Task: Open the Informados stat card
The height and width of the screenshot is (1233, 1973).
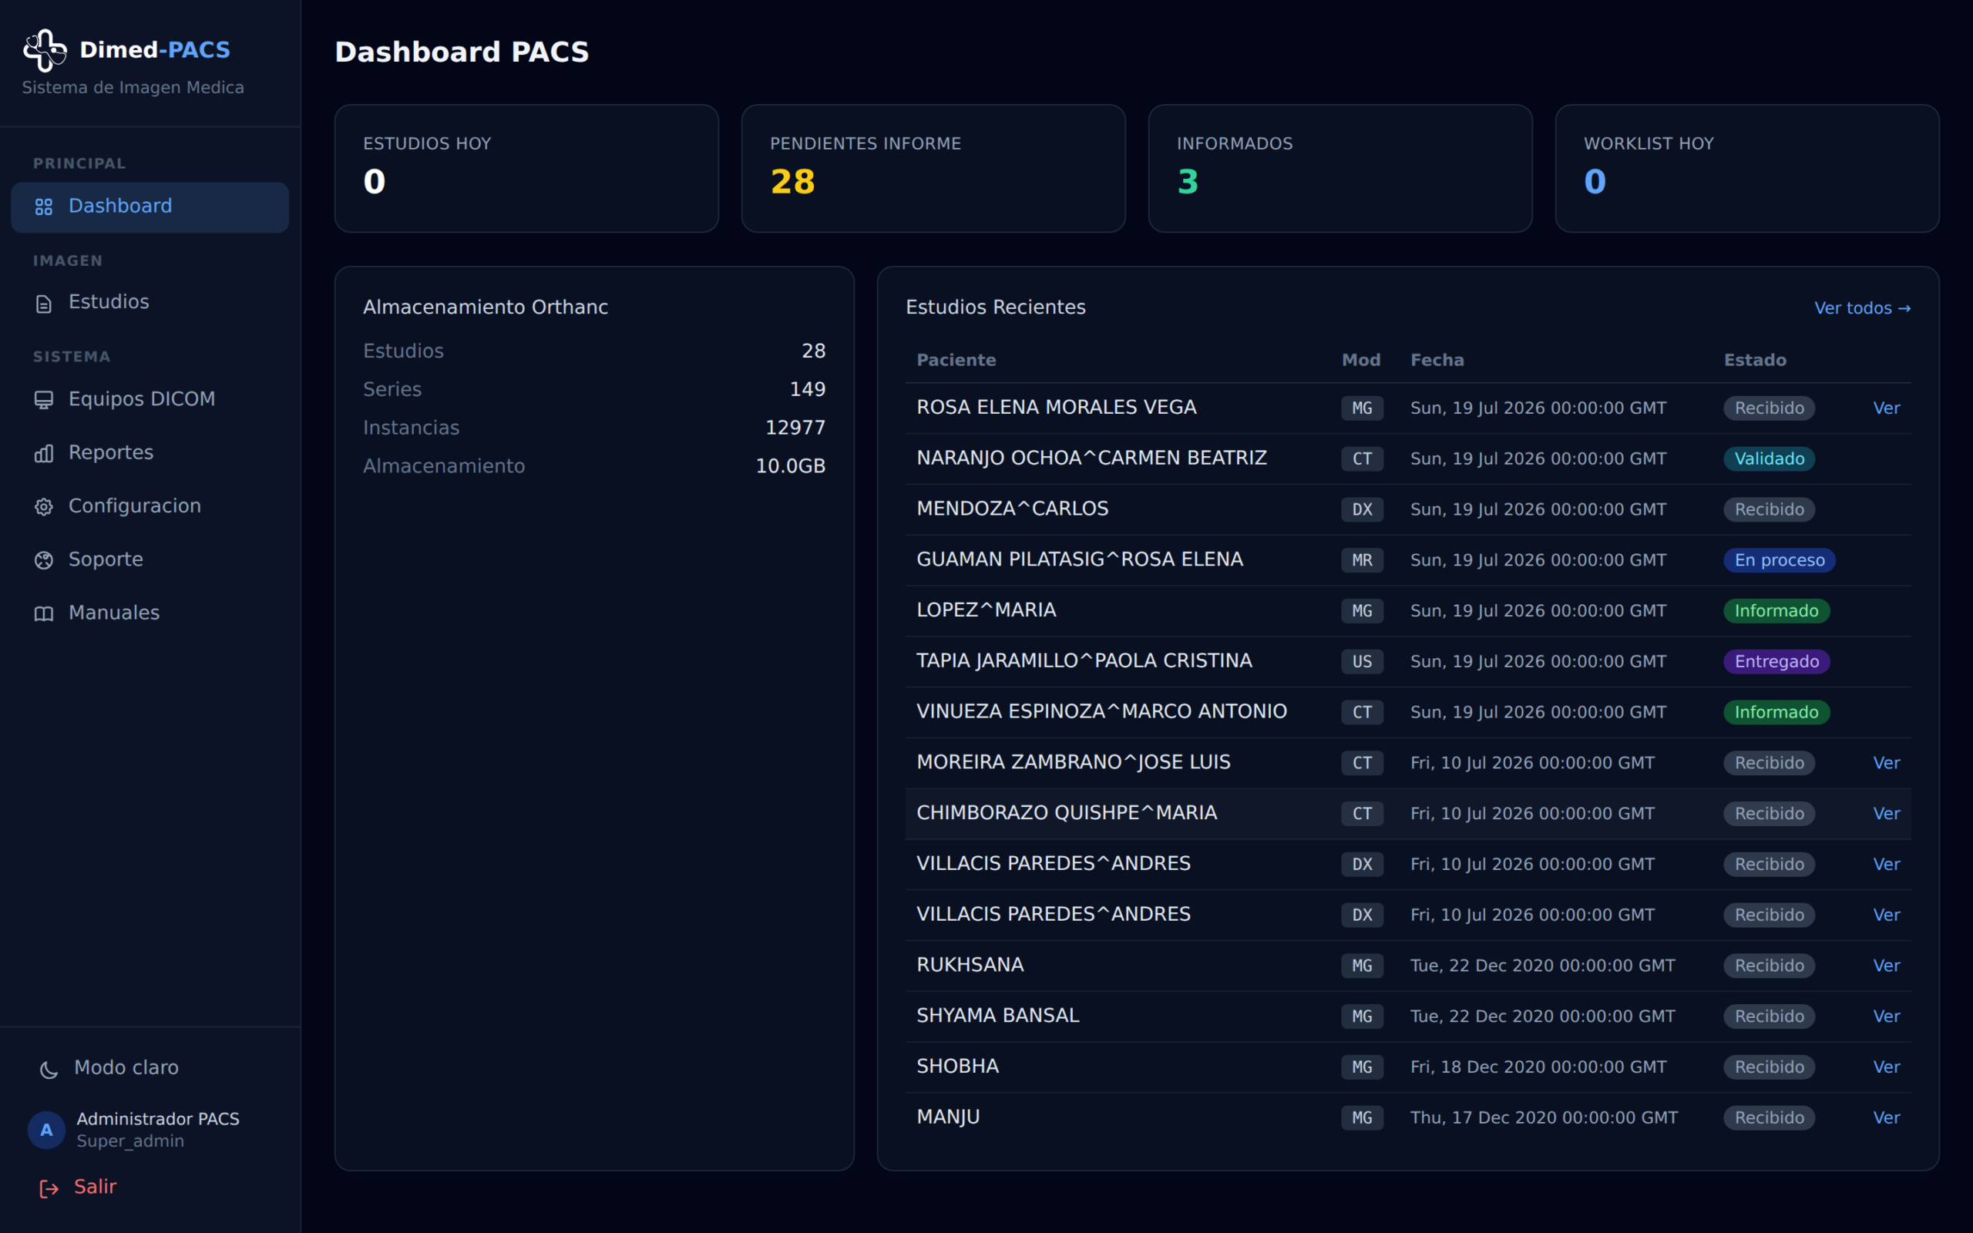Action: point(1340,168)
